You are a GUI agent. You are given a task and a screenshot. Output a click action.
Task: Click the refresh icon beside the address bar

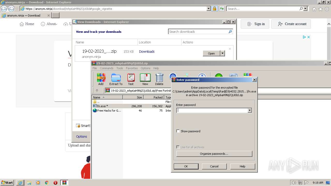[222, 9]
